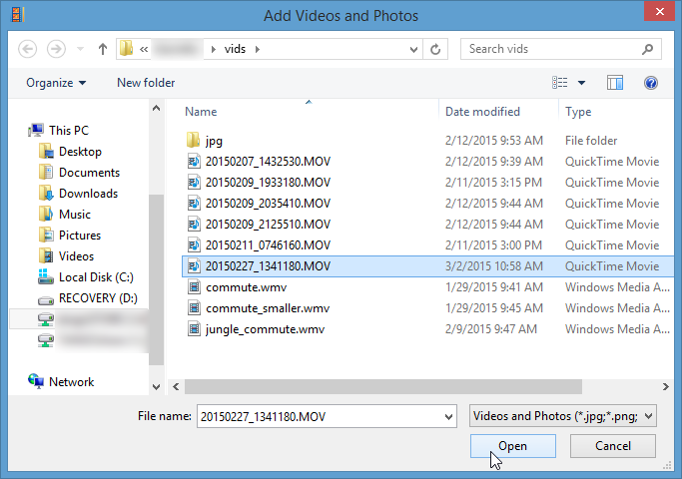
Task: Select Local Disk (C:) in sidebar
Action: pyautogui.click(x=96, y=277)
